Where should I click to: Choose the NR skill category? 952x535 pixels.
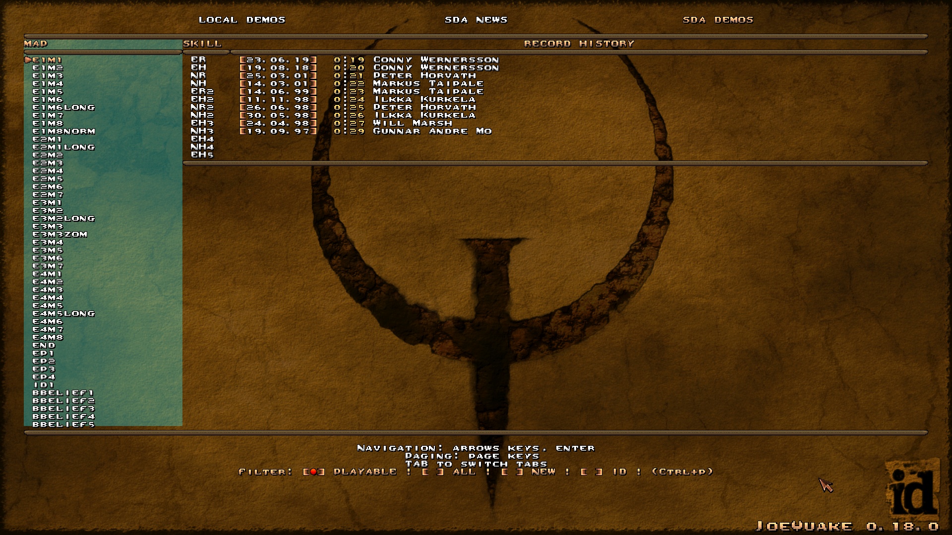pyautogui.click(x=198, y=75)
